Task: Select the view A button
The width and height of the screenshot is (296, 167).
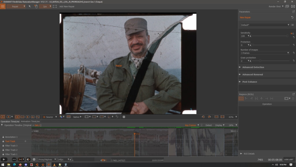Action: tap(3, 117)
